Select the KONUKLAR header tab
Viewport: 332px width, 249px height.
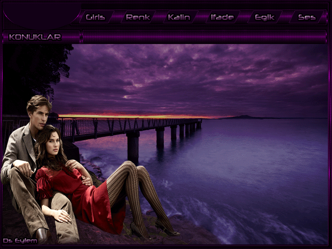tap(35, 37)
